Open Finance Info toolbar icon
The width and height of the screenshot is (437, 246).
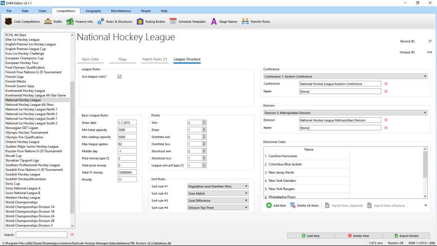pyautogui.click(x=70, y=21)
